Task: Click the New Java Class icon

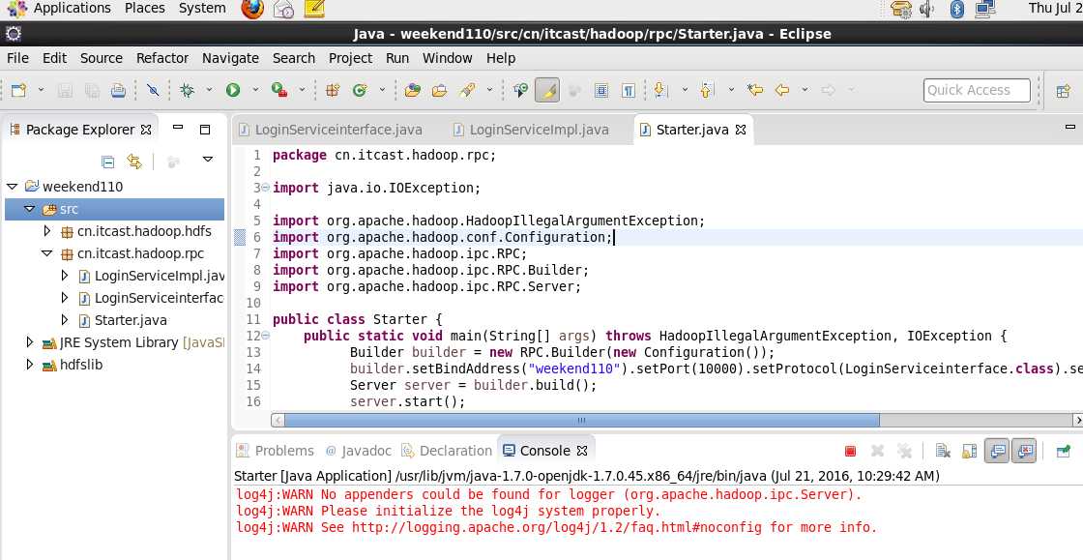Action: [359, 90]
